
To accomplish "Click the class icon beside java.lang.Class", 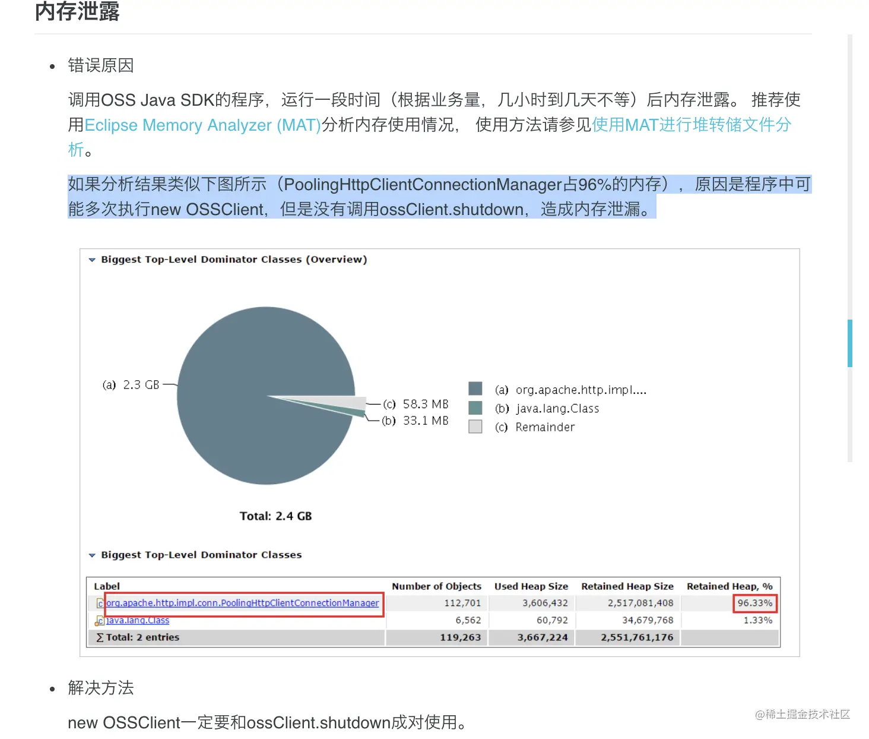I will (100, 621).
